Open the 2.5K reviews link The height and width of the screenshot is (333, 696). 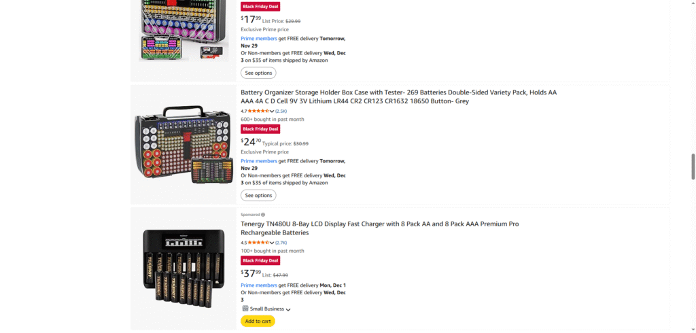coord(281,111)
